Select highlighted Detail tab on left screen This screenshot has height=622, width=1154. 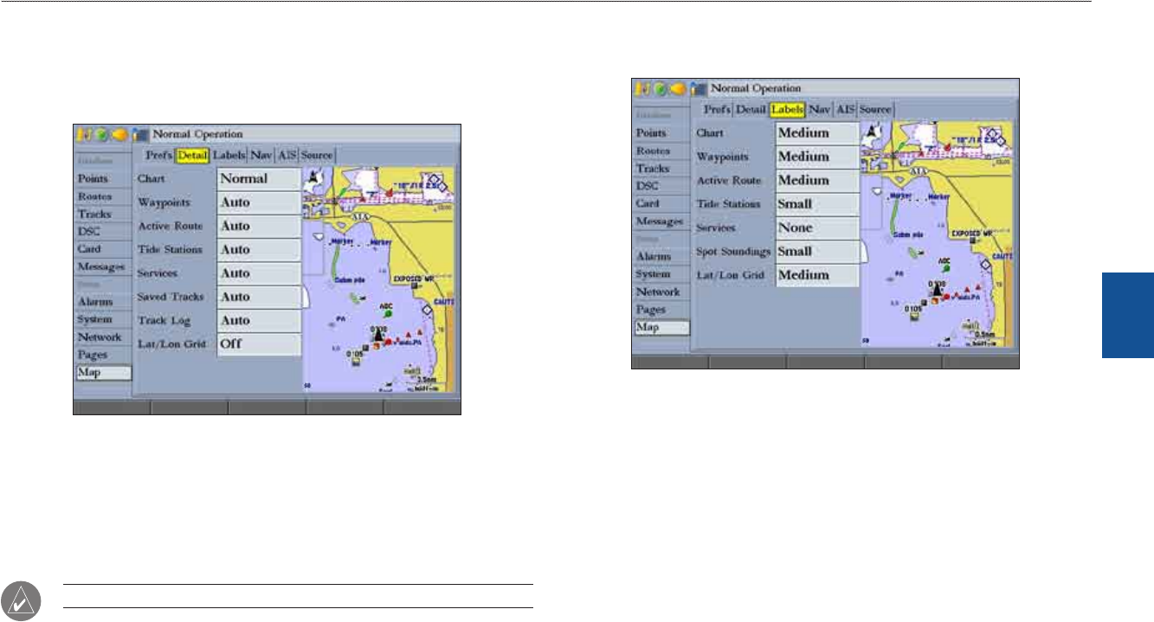coord(193,155)
